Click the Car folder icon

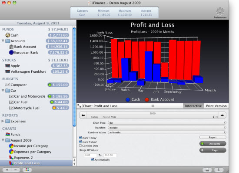pos(8,91)
